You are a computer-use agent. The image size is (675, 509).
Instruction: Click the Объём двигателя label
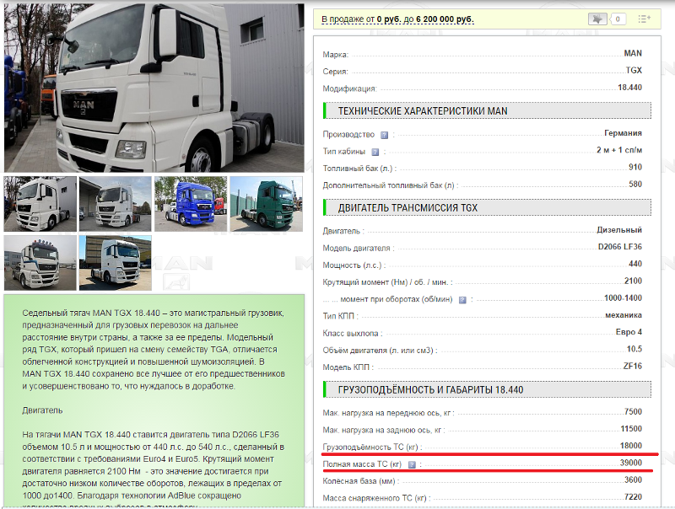(381, 351)
